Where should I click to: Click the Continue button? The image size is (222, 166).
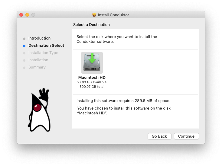pyautogui.click(x=186, y=136)
